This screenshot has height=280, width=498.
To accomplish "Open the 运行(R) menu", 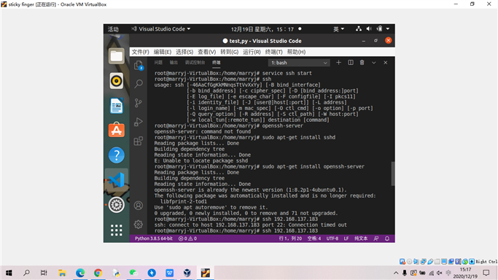I will 252,52.
